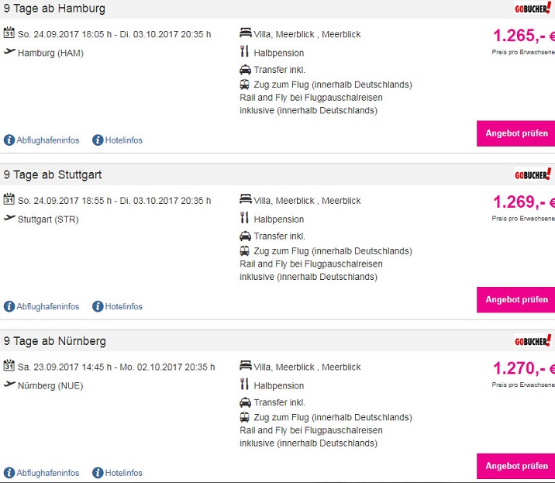This screenshot has height=483, width=555.
Task: Click the info icon beside Hamburg Hotelinfos
Action: pos(98,140)
